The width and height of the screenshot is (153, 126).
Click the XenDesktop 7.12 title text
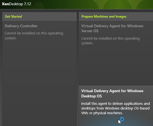tap(17, 4)
